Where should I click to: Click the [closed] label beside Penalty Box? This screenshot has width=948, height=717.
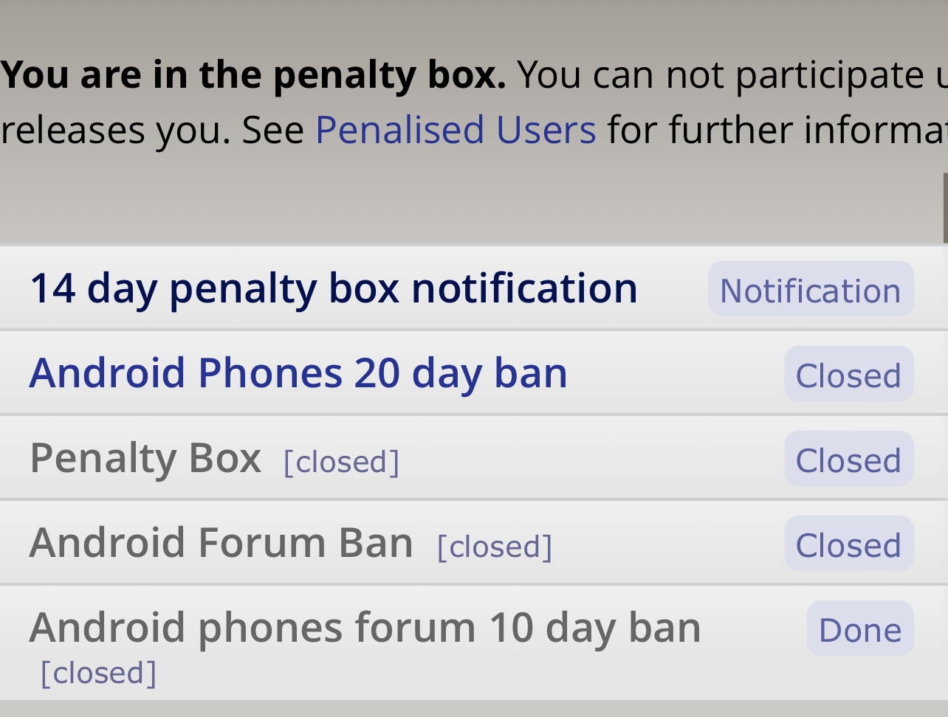point(341,462)
